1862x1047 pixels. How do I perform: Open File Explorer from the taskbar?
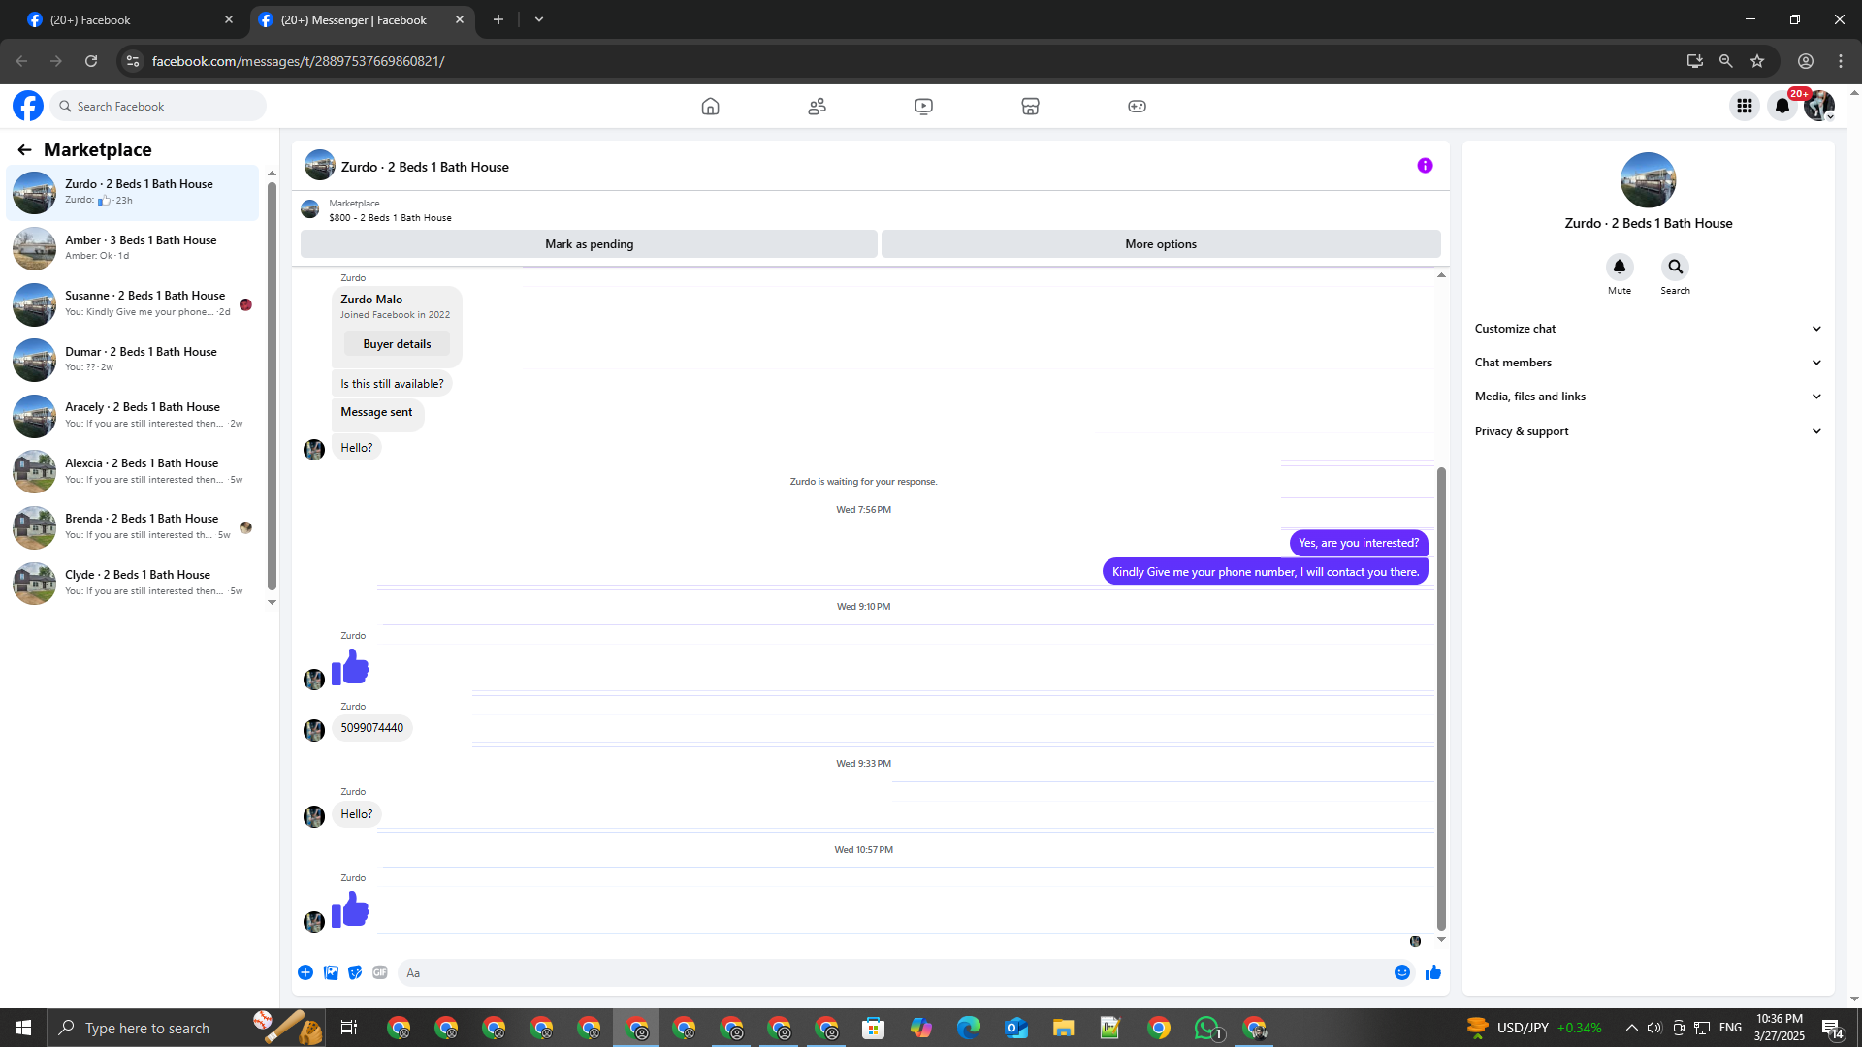pyautogui.click(x=1064, y=1028)
